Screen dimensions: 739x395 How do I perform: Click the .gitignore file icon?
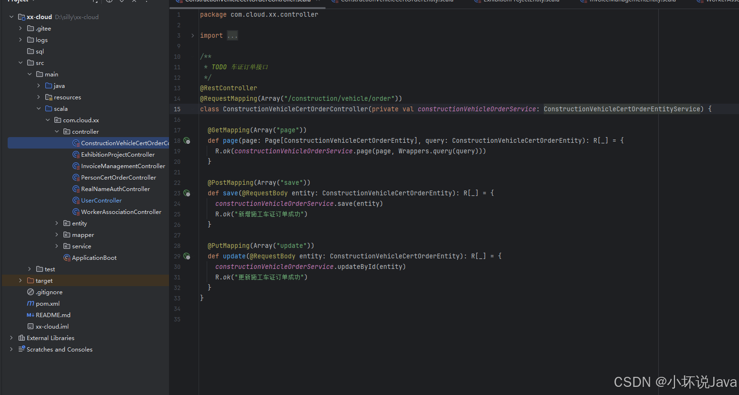(x=31, y=292)
